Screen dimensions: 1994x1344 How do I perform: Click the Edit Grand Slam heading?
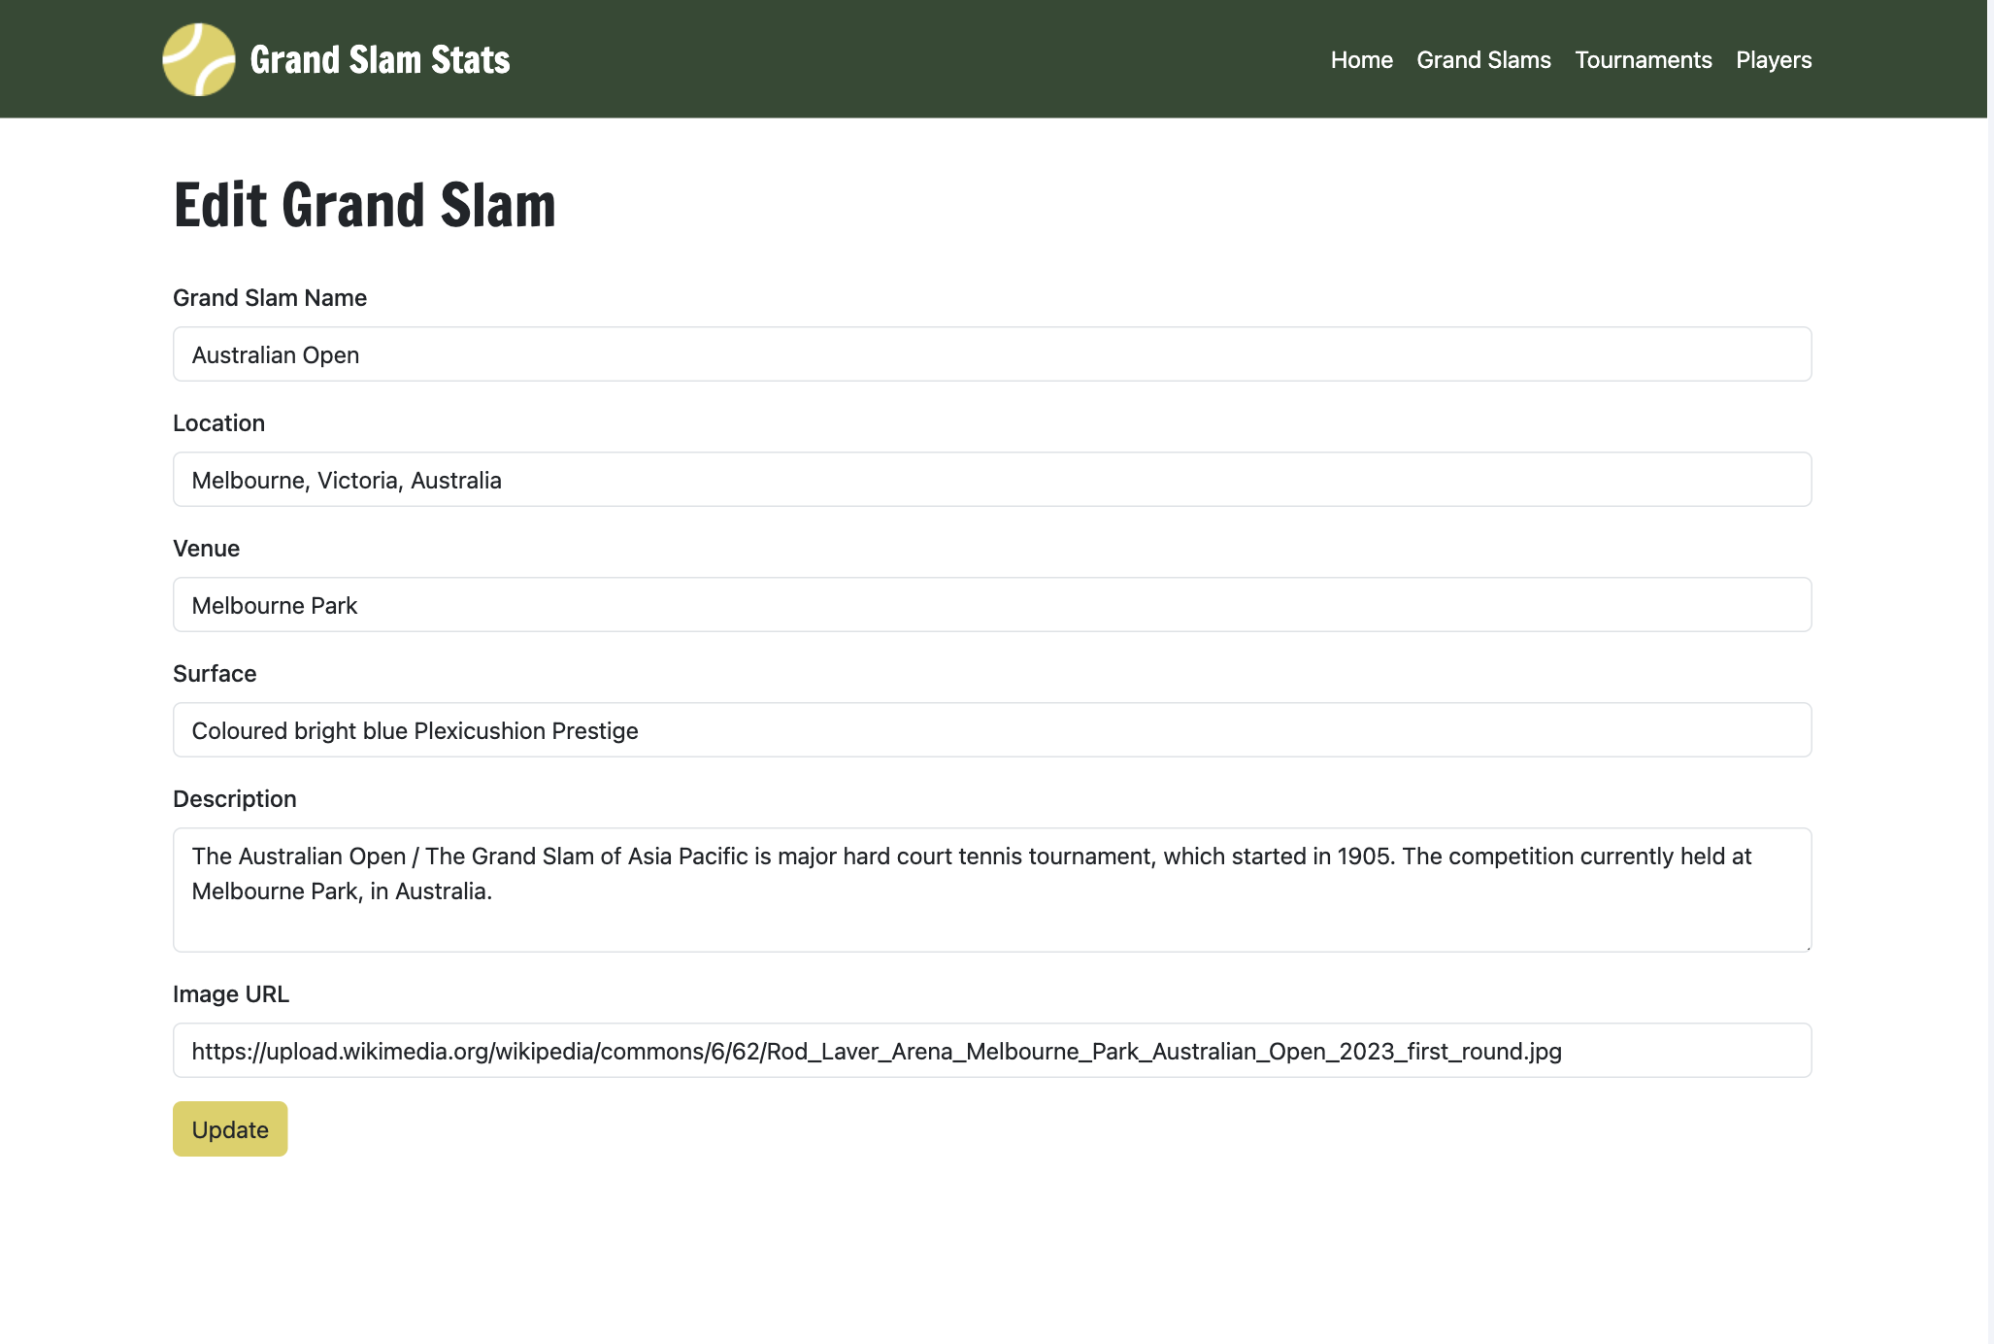click(x=365, y=204)
